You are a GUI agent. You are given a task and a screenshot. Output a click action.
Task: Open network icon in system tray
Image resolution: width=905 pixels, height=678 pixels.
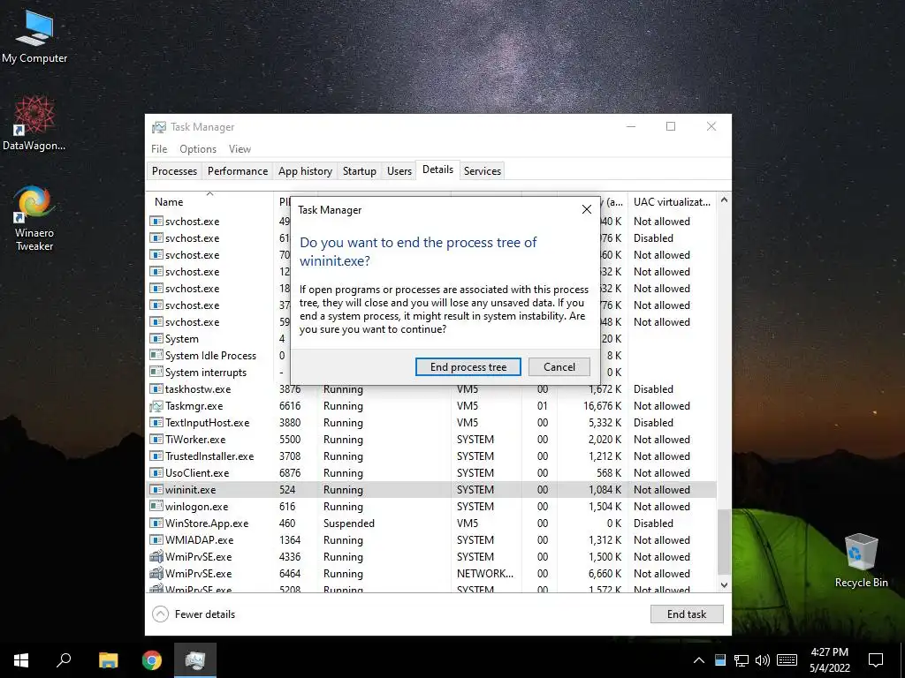pos(741,660)
